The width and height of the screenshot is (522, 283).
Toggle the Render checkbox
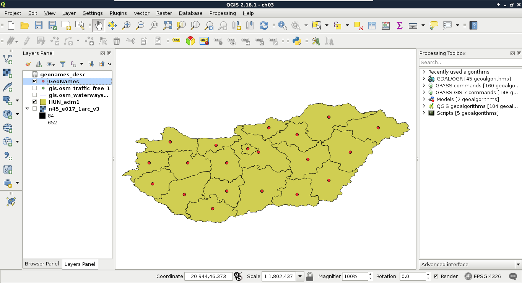[x=436, y=277]
